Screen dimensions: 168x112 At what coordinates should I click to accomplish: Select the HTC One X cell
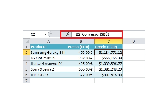(48, 75)
